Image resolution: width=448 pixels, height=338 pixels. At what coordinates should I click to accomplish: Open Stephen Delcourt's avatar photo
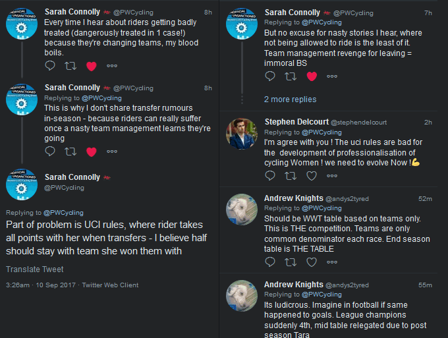[x=241, y=132]
